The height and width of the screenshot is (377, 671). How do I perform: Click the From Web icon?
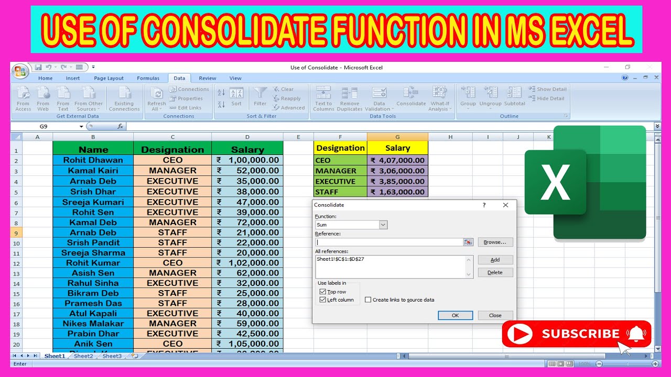pos(43,93)
